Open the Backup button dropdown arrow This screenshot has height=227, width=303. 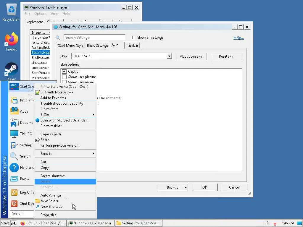(x=186, y=187)
